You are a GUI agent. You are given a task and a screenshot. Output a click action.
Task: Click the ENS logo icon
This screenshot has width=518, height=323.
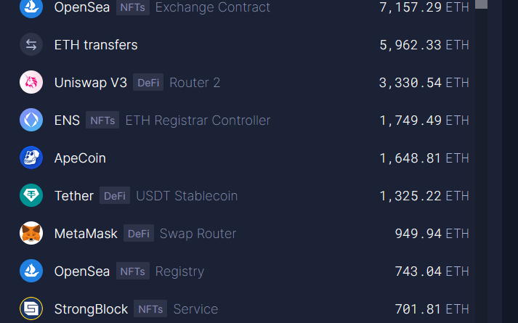point(31,120)
